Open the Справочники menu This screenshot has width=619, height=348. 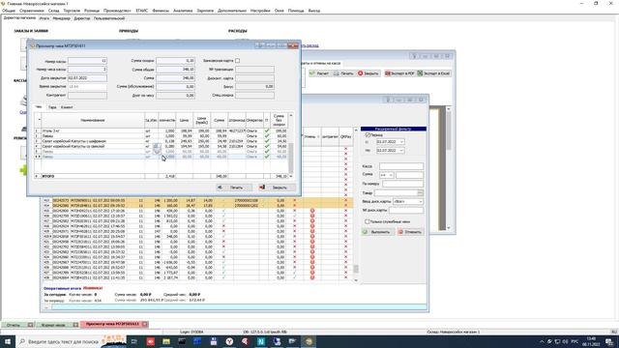pos(32,11)
